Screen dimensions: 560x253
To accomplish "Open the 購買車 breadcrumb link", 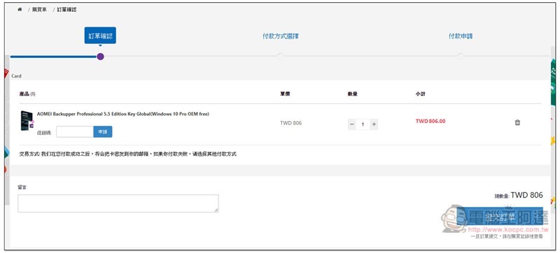I will click(39, 10).
